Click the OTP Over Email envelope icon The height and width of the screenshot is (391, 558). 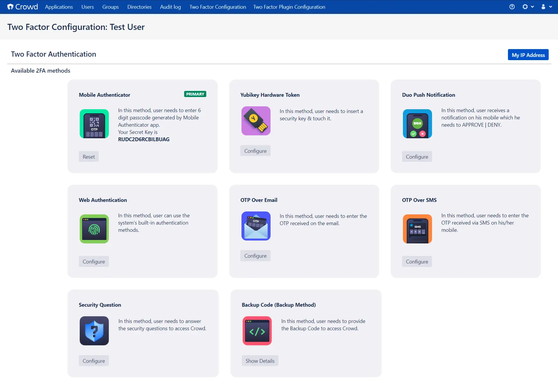click(x=256, y=226)
